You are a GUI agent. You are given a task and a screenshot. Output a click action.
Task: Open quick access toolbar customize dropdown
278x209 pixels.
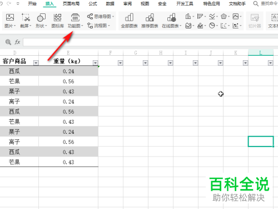click(x=18, y=3)
